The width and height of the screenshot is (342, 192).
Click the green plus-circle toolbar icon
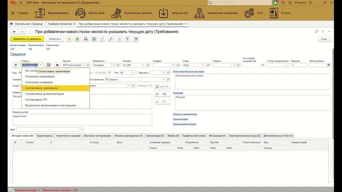tap(77, 39)
